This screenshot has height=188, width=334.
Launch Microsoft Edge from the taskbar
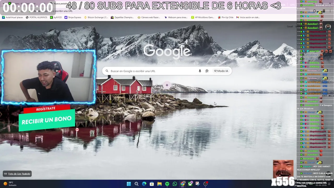coord(144,184)
